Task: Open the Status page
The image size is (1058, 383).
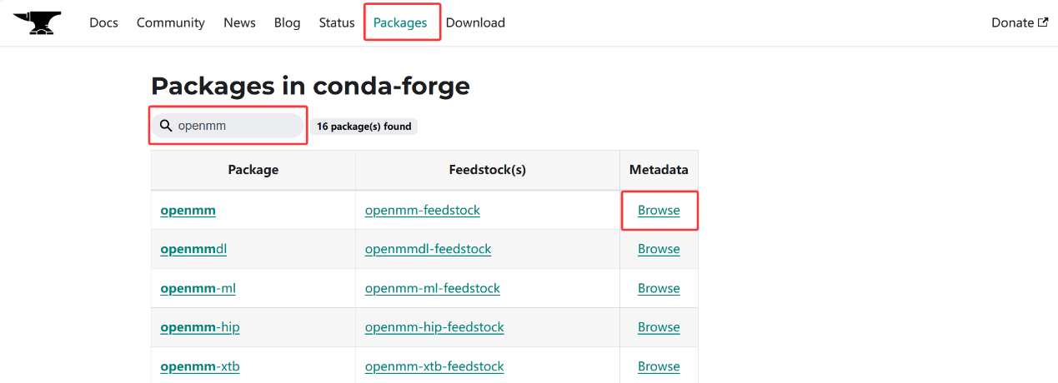Action: pyautogui.click(x=337, y=22)
